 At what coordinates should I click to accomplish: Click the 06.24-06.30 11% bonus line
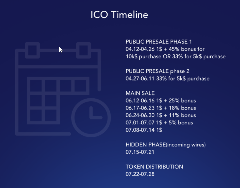click(161, 115)
